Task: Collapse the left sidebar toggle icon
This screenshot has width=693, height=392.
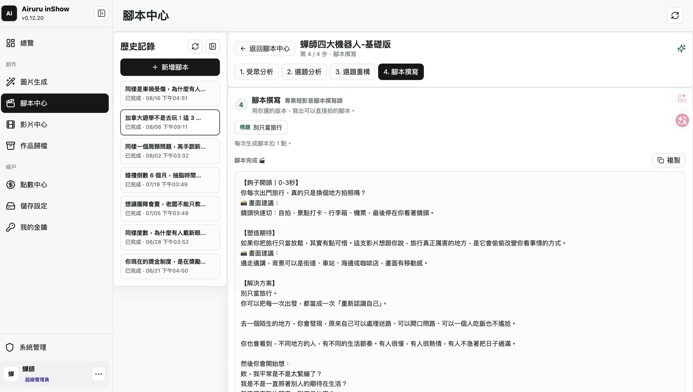Action: (101, 13)
